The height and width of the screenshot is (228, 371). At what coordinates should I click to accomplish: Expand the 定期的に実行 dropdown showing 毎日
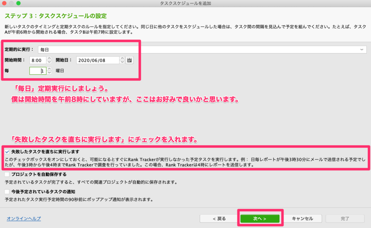point(202,50)
